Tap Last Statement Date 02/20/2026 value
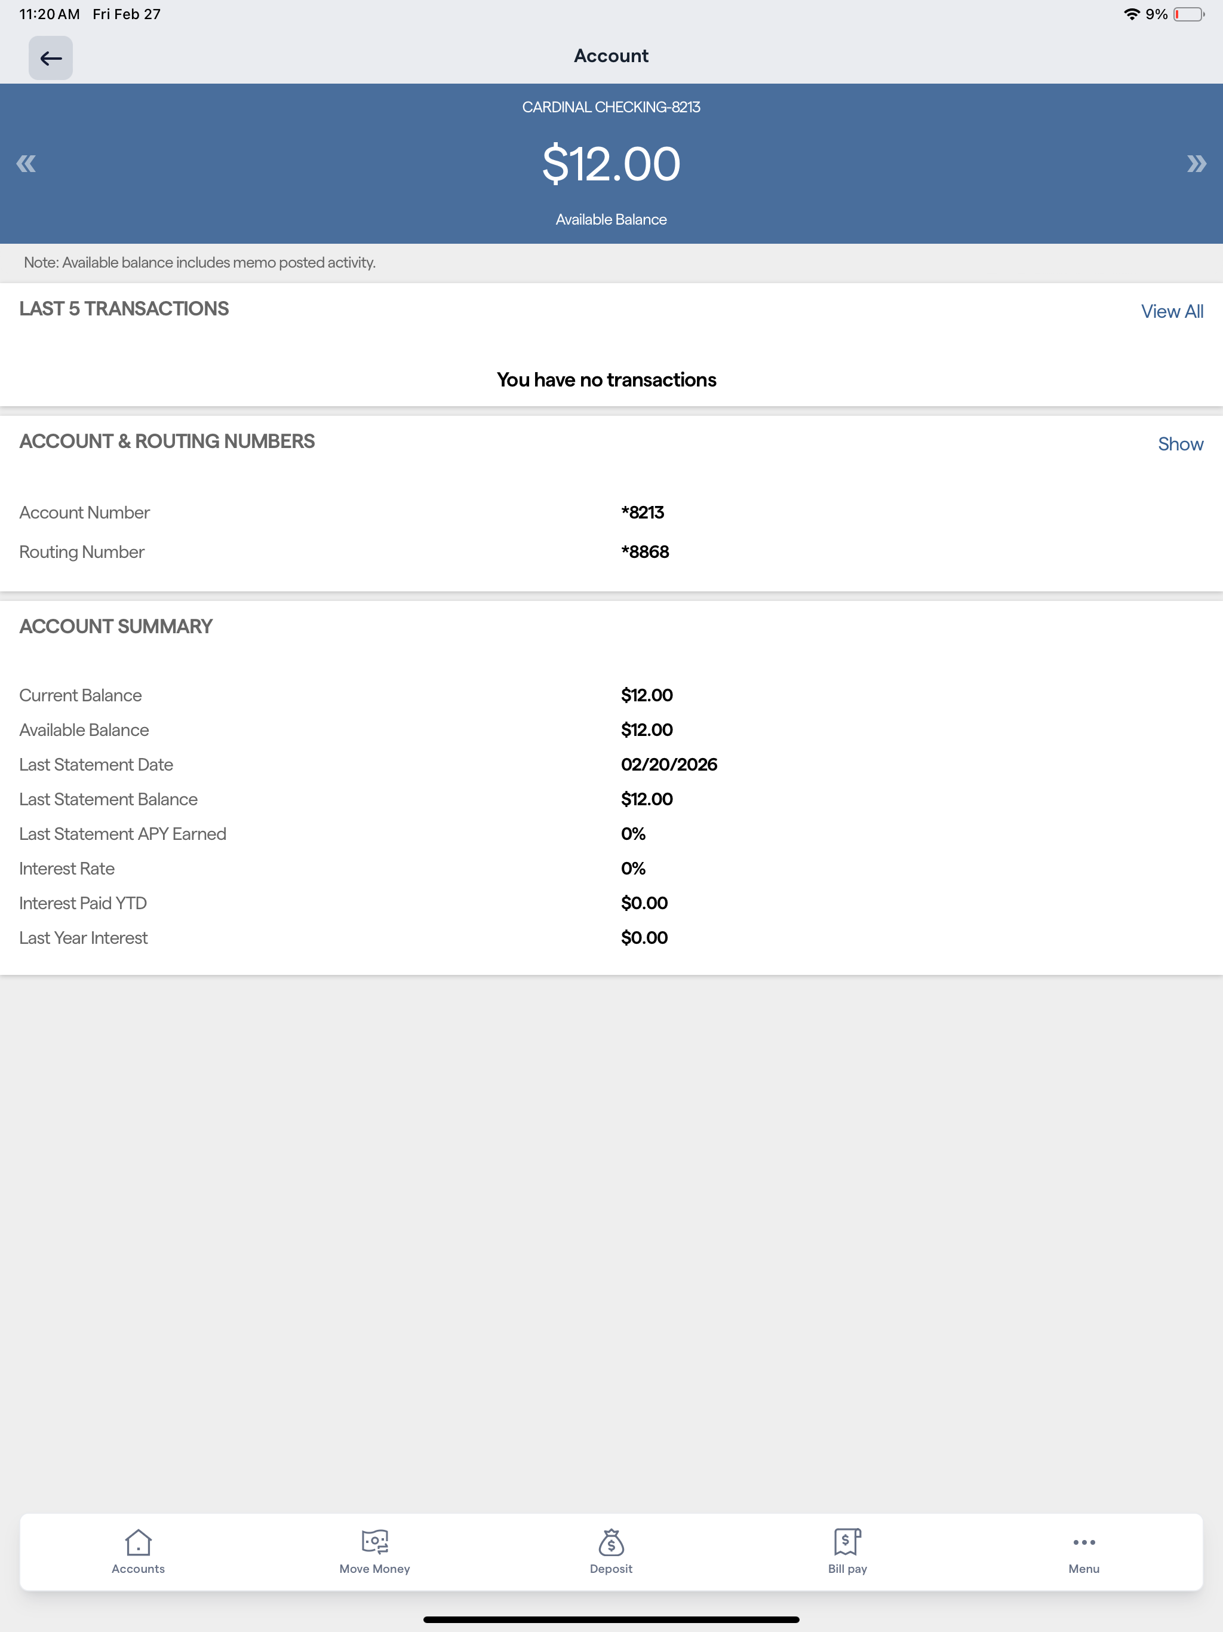The height and width of the screenshot is (1632, 1223). (x=669, y=765)
